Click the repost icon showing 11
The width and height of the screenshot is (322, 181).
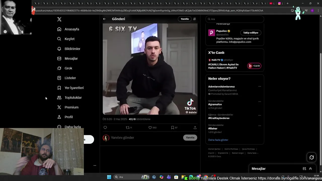(x=129, y=128)
